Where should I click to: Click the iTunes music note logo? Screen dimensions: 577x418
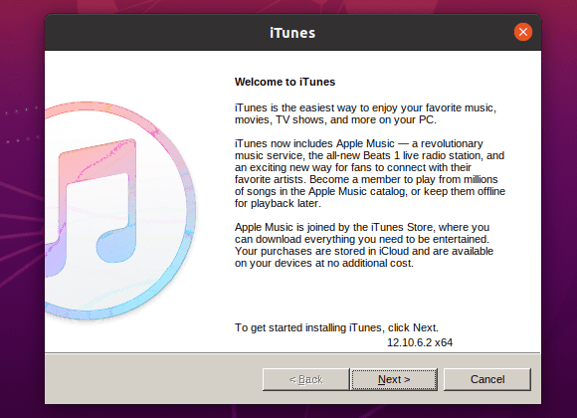[x=120, y=211]
